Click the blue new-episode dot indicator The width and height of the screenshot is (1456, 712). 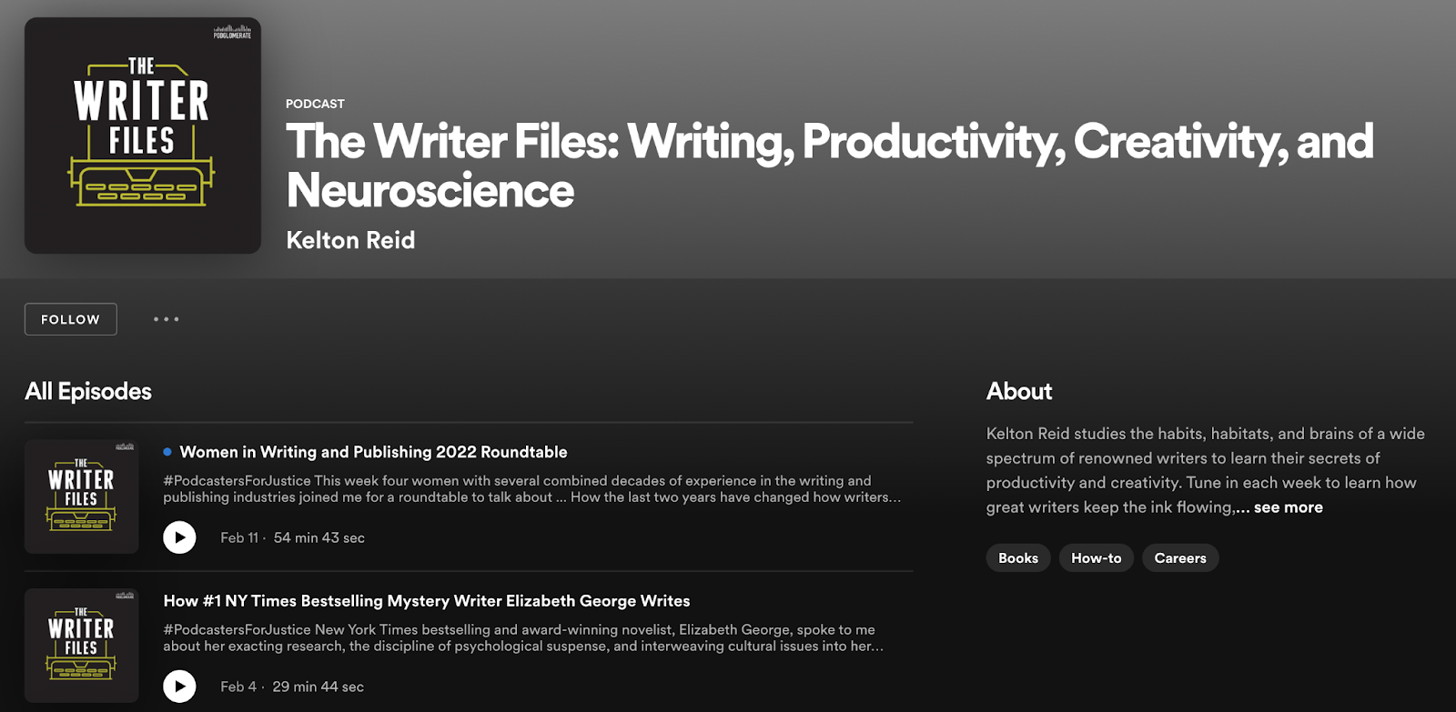[x=167, y=452]
